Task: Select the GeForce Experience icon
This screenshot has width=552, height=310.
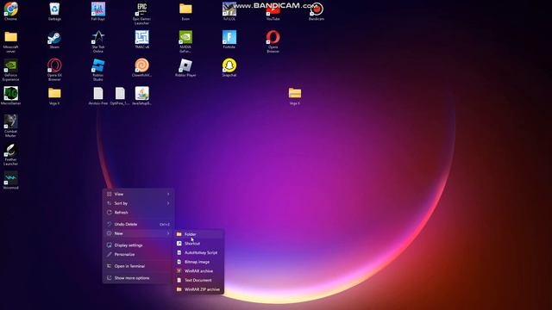Action: [11, 70]
